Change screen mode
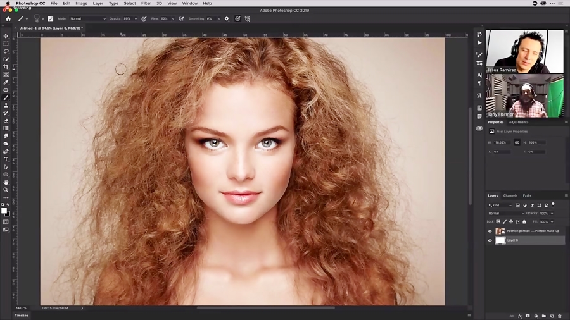Image resolution: width=570 pixels, height=320 pixels. (6, 230)
